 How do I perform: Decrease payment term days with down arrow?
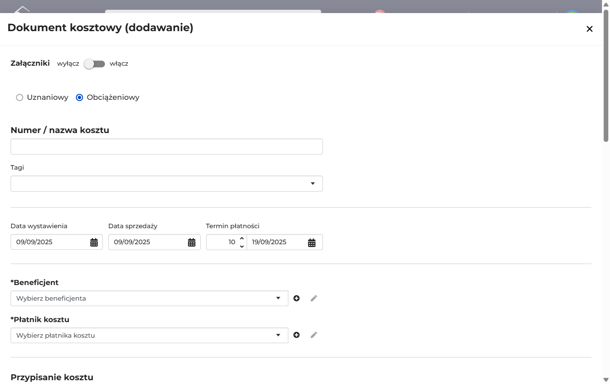[242, 246]
